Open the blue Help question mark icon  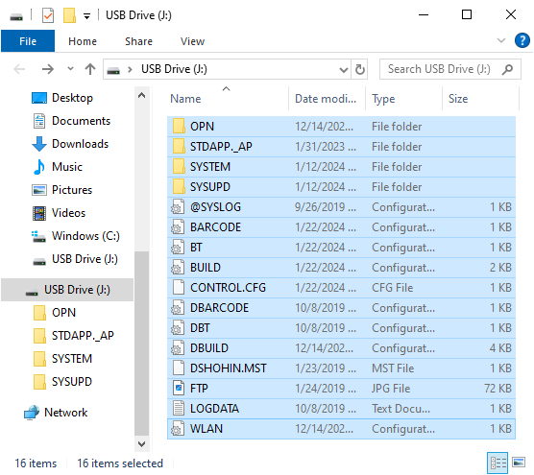pyautogui.click(x=522, y=41)
